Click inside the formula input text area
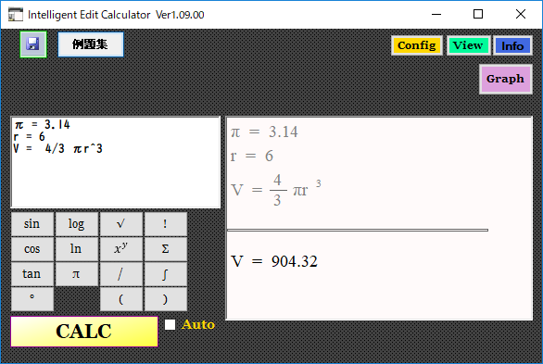 pyautogui.click(x=116, y=162)
